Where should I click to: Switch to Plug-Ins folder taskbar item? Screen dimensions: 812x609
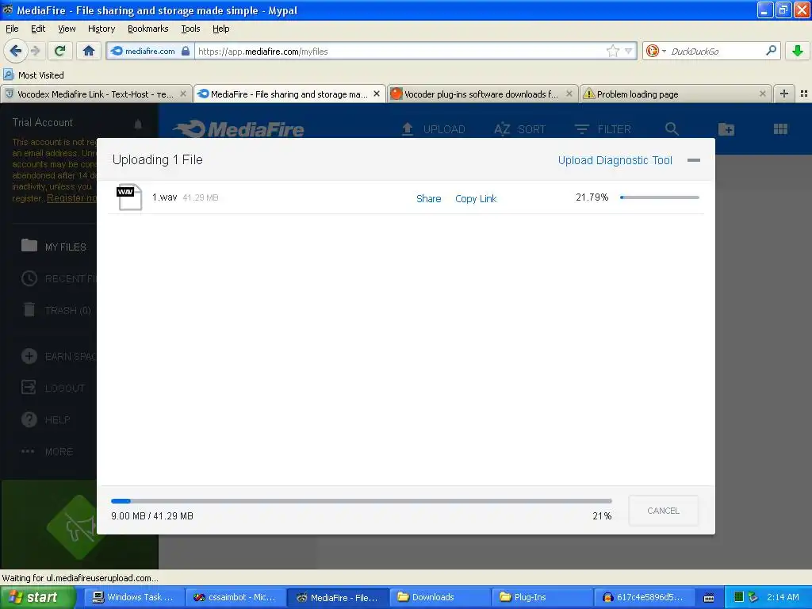click(x=542, y=597)
